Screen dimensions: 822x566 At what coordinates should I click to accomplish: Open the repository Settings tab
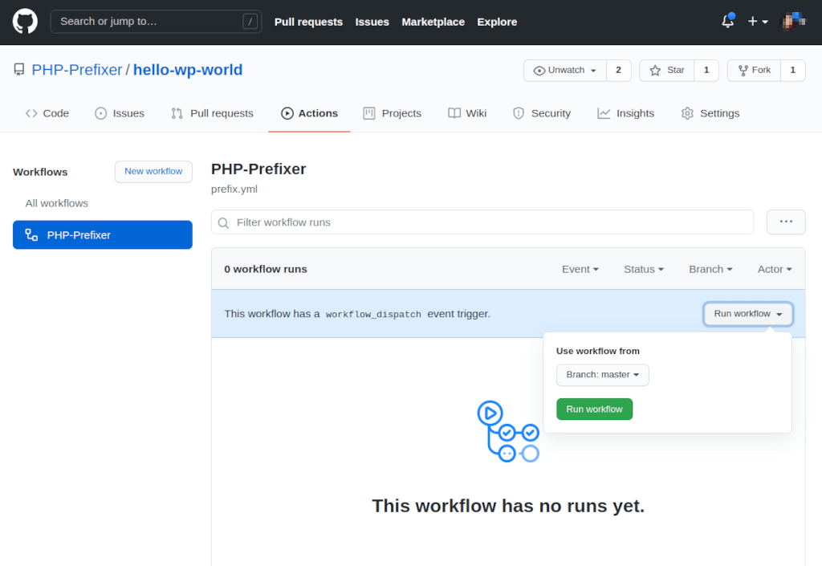710,113
